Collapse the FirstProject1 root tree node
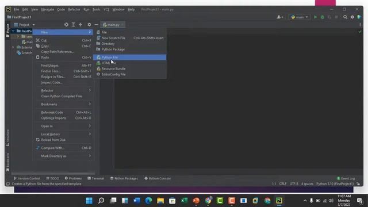The width and height of the screenshot is (368, 207). coord(13,31)
